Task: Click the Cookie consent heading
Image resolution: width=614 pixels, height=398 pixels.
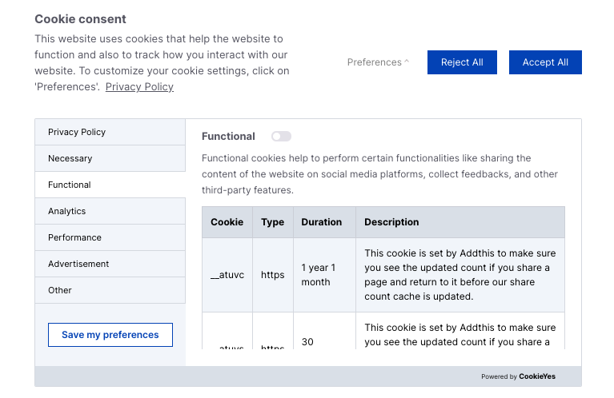Action: tap(80, 19)
